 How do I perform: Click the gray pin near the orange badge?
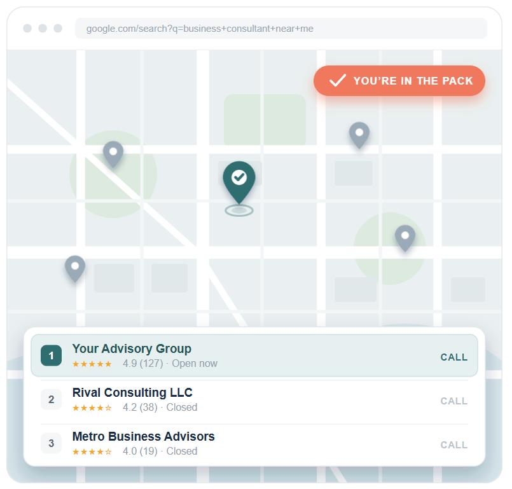359,135
